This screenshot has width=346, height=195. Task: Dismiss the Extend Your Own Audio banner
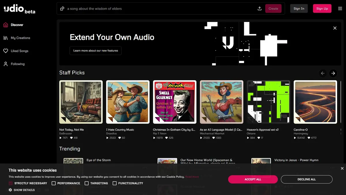coord(335,28)
